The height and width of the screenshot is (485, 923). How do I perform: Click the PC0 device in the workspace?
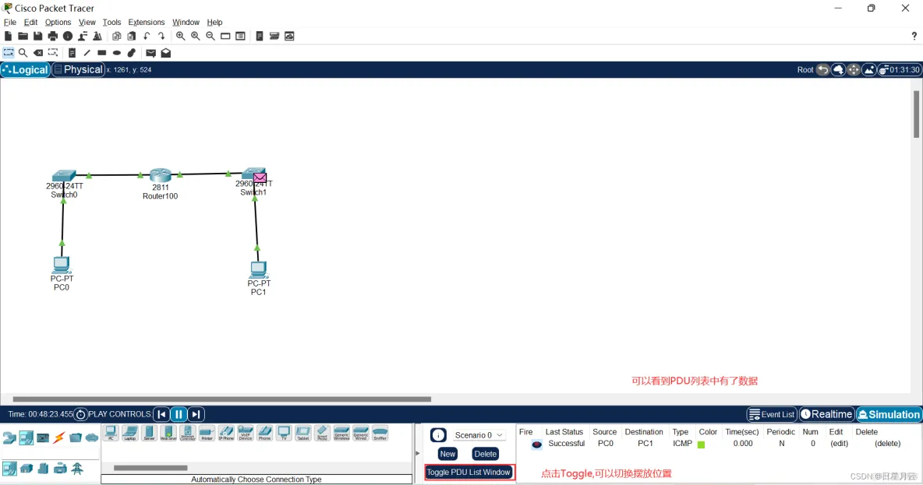(x=62, y=265)
